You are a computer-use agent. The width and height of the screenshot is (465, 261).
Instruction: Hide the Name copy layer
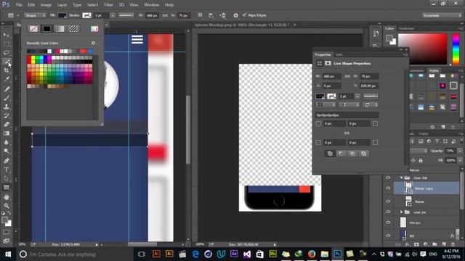[388, 188]
